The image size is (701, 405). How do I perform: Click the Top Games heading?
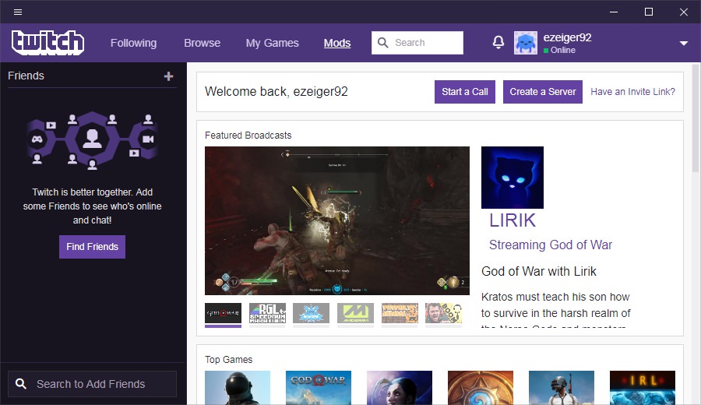pos(228,359)
